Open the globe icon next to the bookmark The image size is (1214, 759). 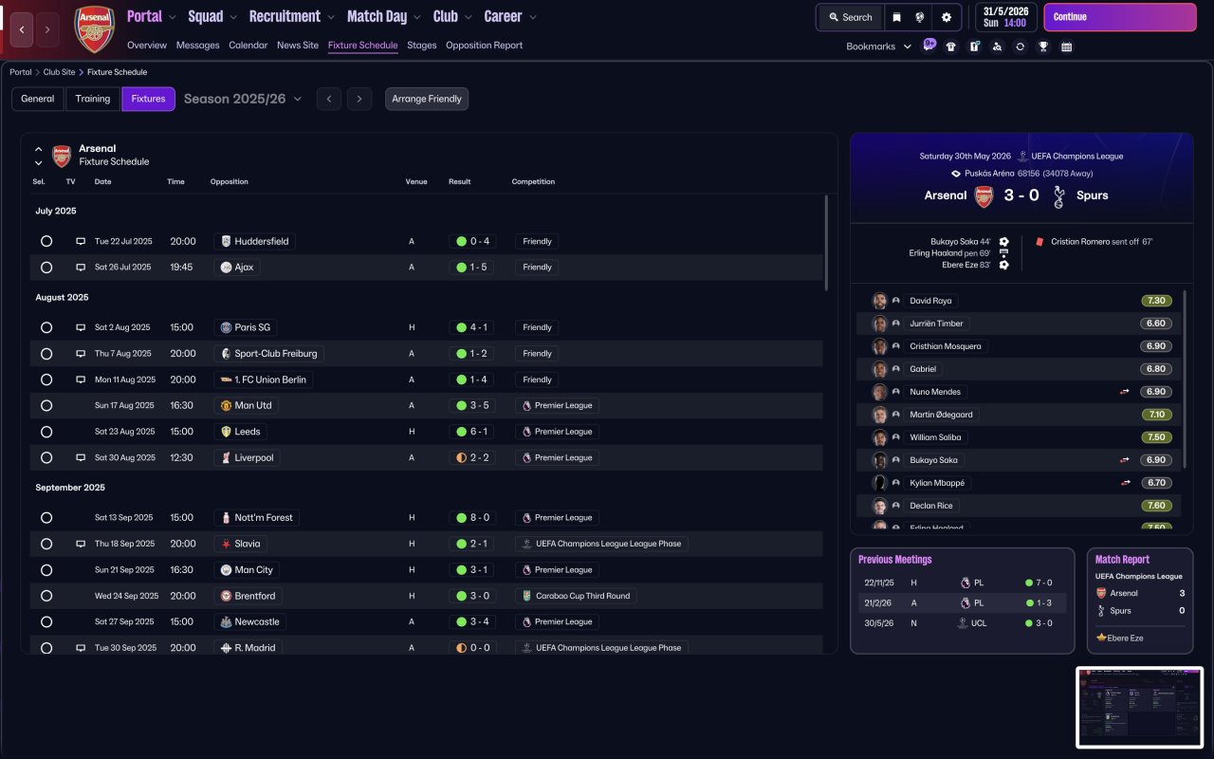point(920,17)
